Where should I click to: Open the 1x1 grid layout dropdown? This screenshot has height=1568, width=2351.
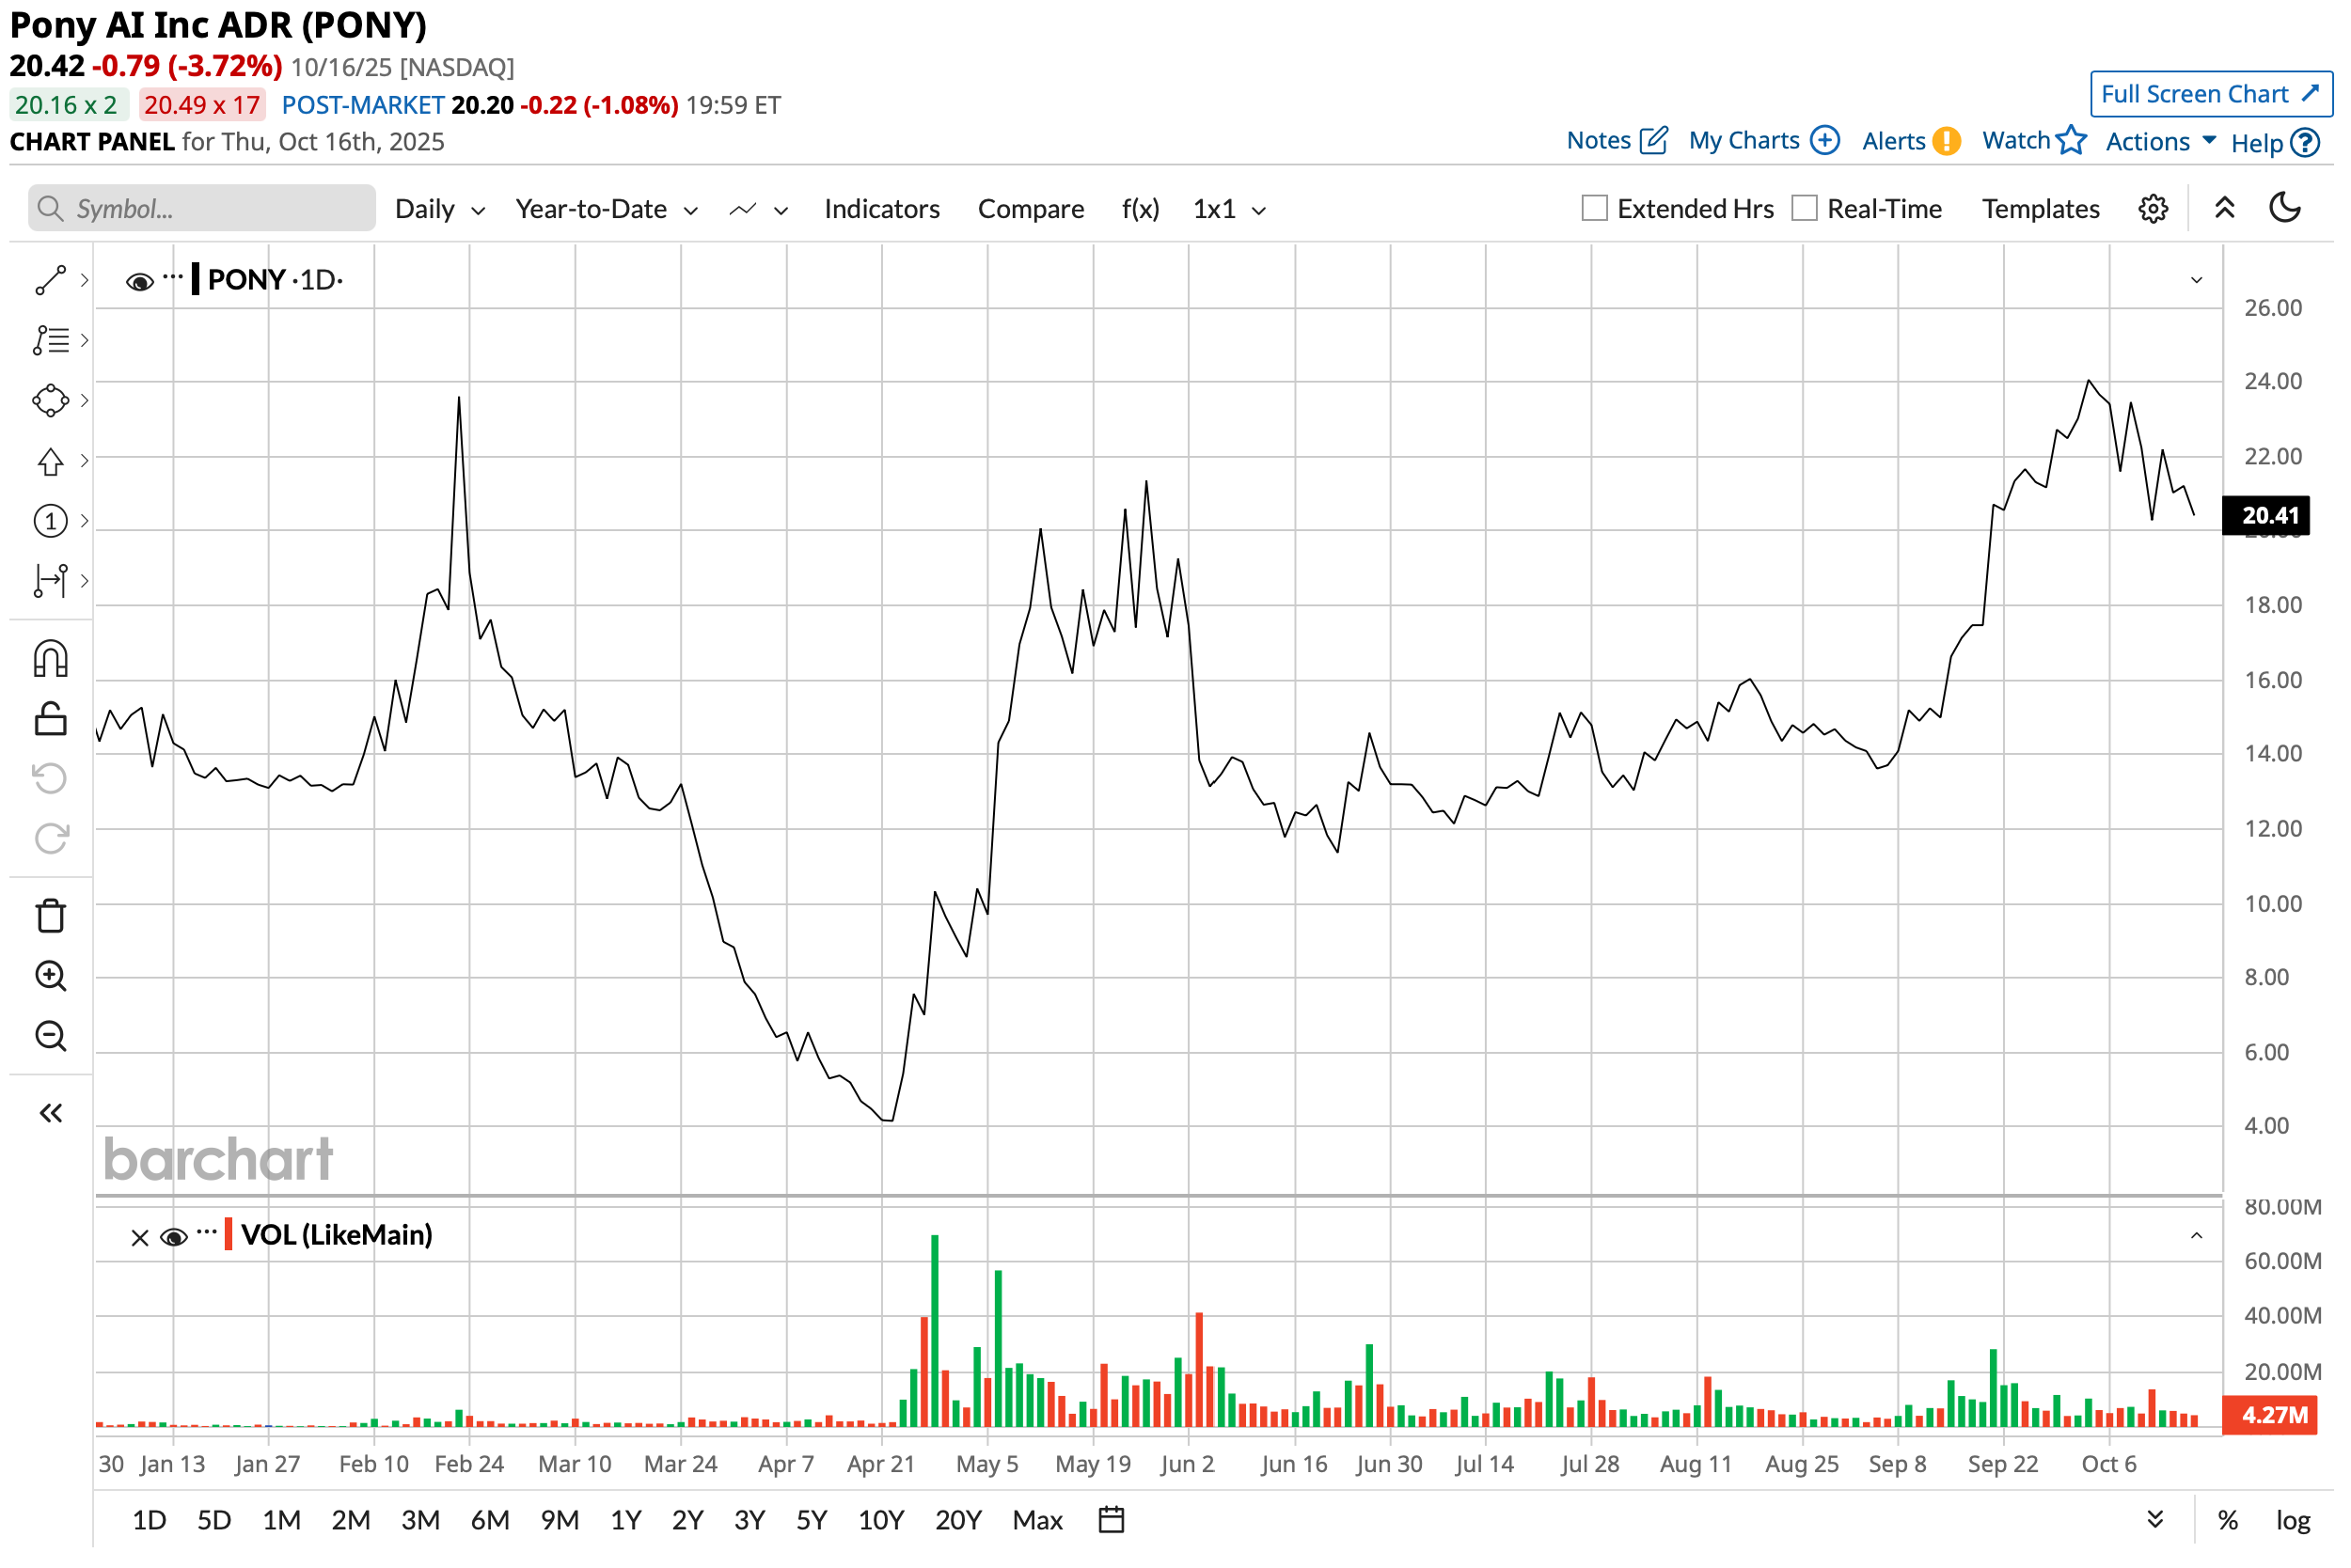click(x=1229, y=209)
